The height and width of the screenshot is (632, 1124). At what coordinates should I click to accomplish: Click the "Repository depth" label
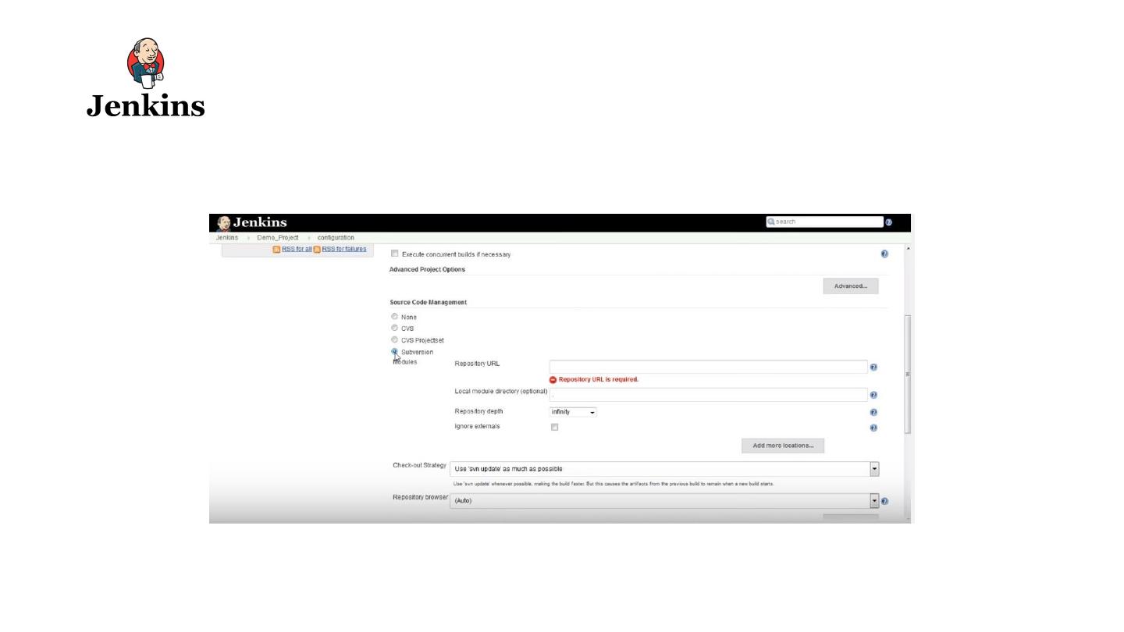pyautogui.click(x=478, y=412)
